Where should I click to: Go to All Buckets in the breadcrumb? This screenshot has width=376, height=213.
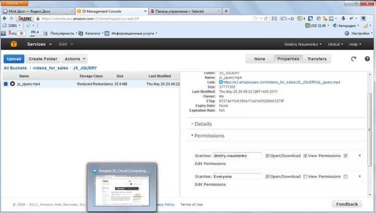(15, 68)
